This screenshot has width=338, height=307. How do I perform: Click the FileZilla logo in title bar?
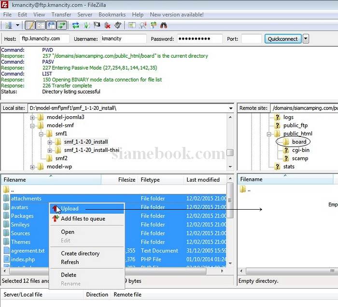(x=4, y=4)
